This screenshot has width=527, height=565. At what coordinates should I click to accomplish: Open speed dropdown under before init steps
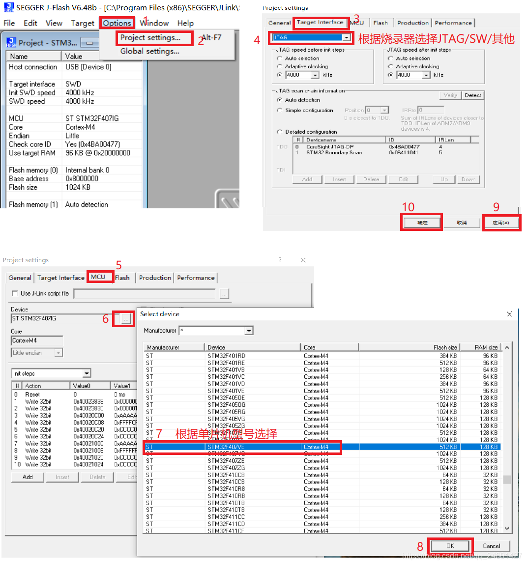tap(316, 75)
